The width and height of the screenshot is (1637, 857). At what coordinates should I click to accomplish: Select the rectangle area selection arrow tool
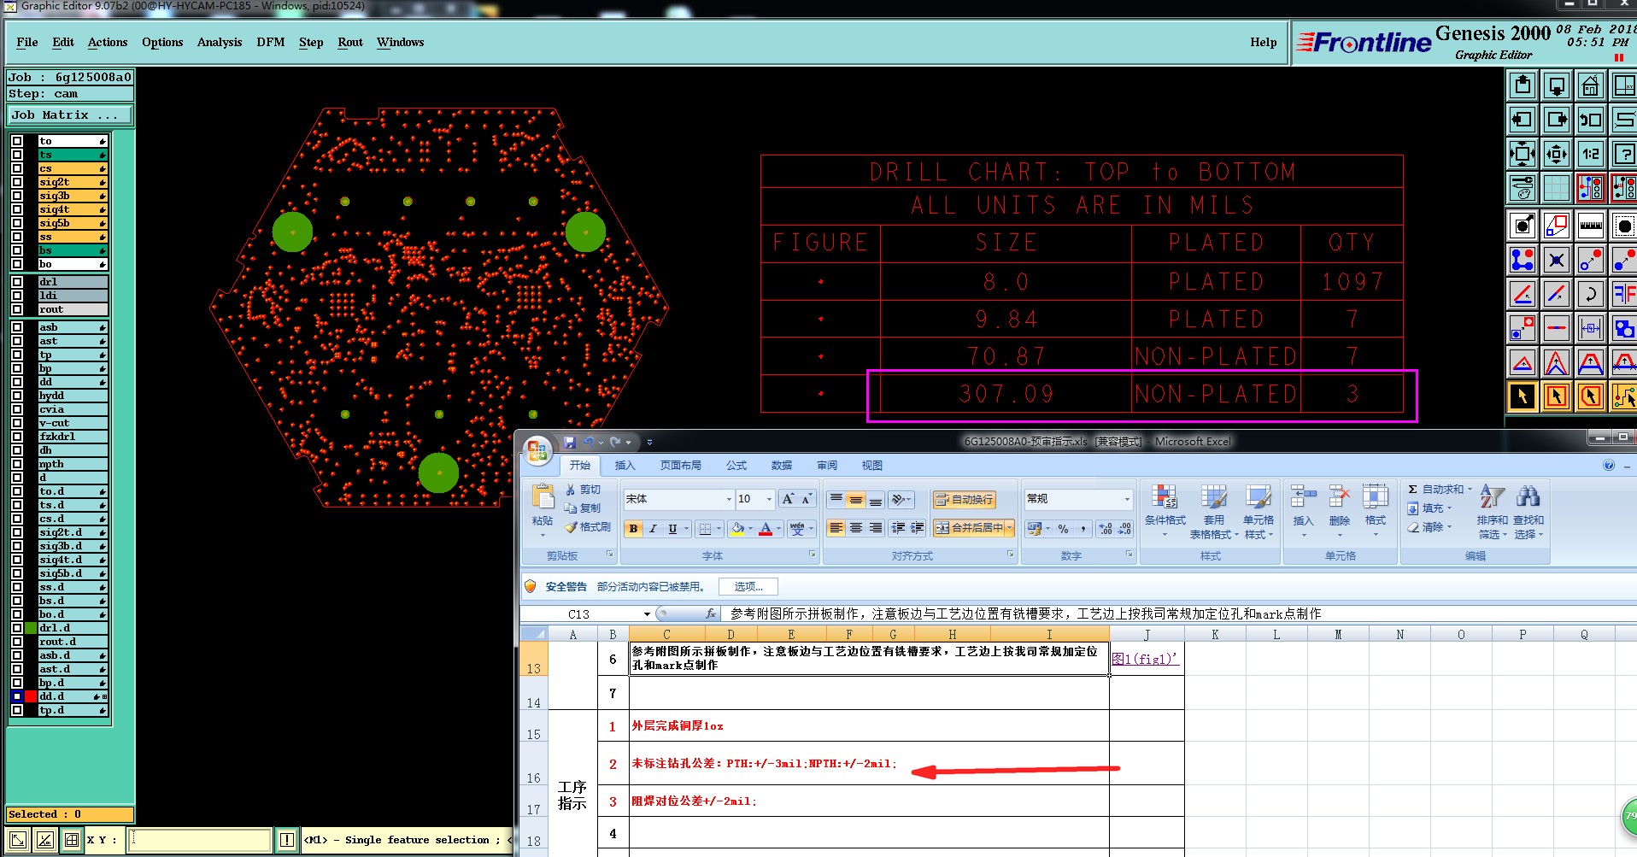(1557, 396)
